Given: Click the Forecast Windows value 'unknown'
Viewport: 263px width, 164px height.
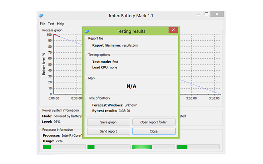Looking at the screenshot, I should coord(131,105).
